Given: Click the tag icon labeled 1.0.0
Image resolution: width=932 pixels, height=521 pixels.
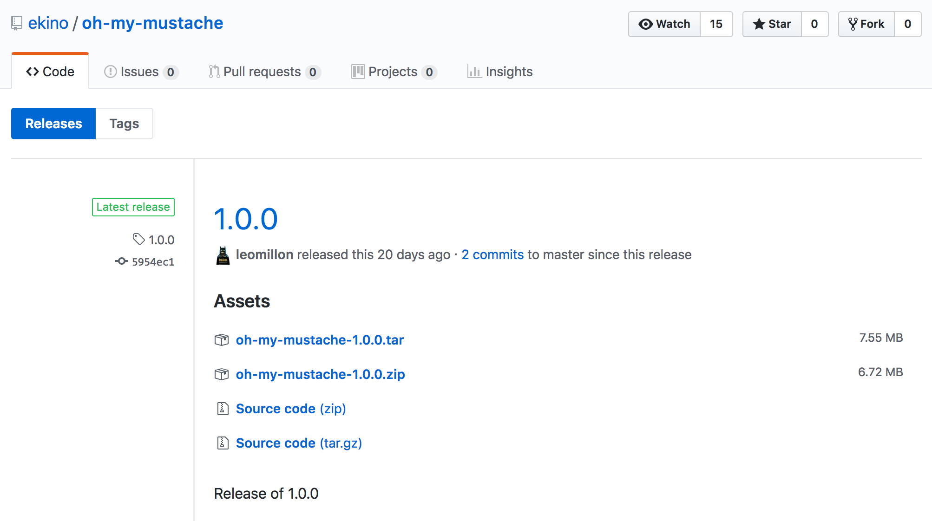Looking at the screenshot, I should (x=138, y=239).
